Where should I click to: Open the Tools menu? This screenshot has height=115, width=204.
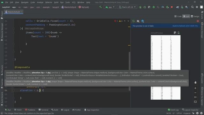point(68,2)
